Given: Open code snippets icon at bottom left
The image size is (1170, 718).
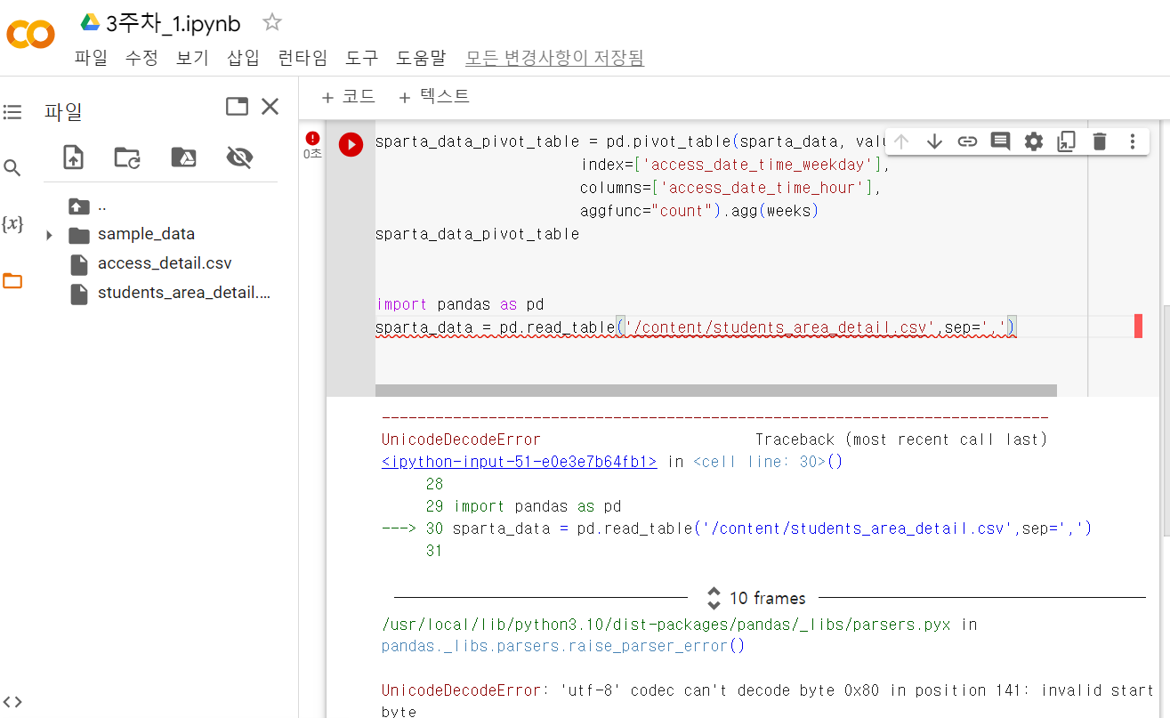Looking at the screenshot, I should click(12, 702).
